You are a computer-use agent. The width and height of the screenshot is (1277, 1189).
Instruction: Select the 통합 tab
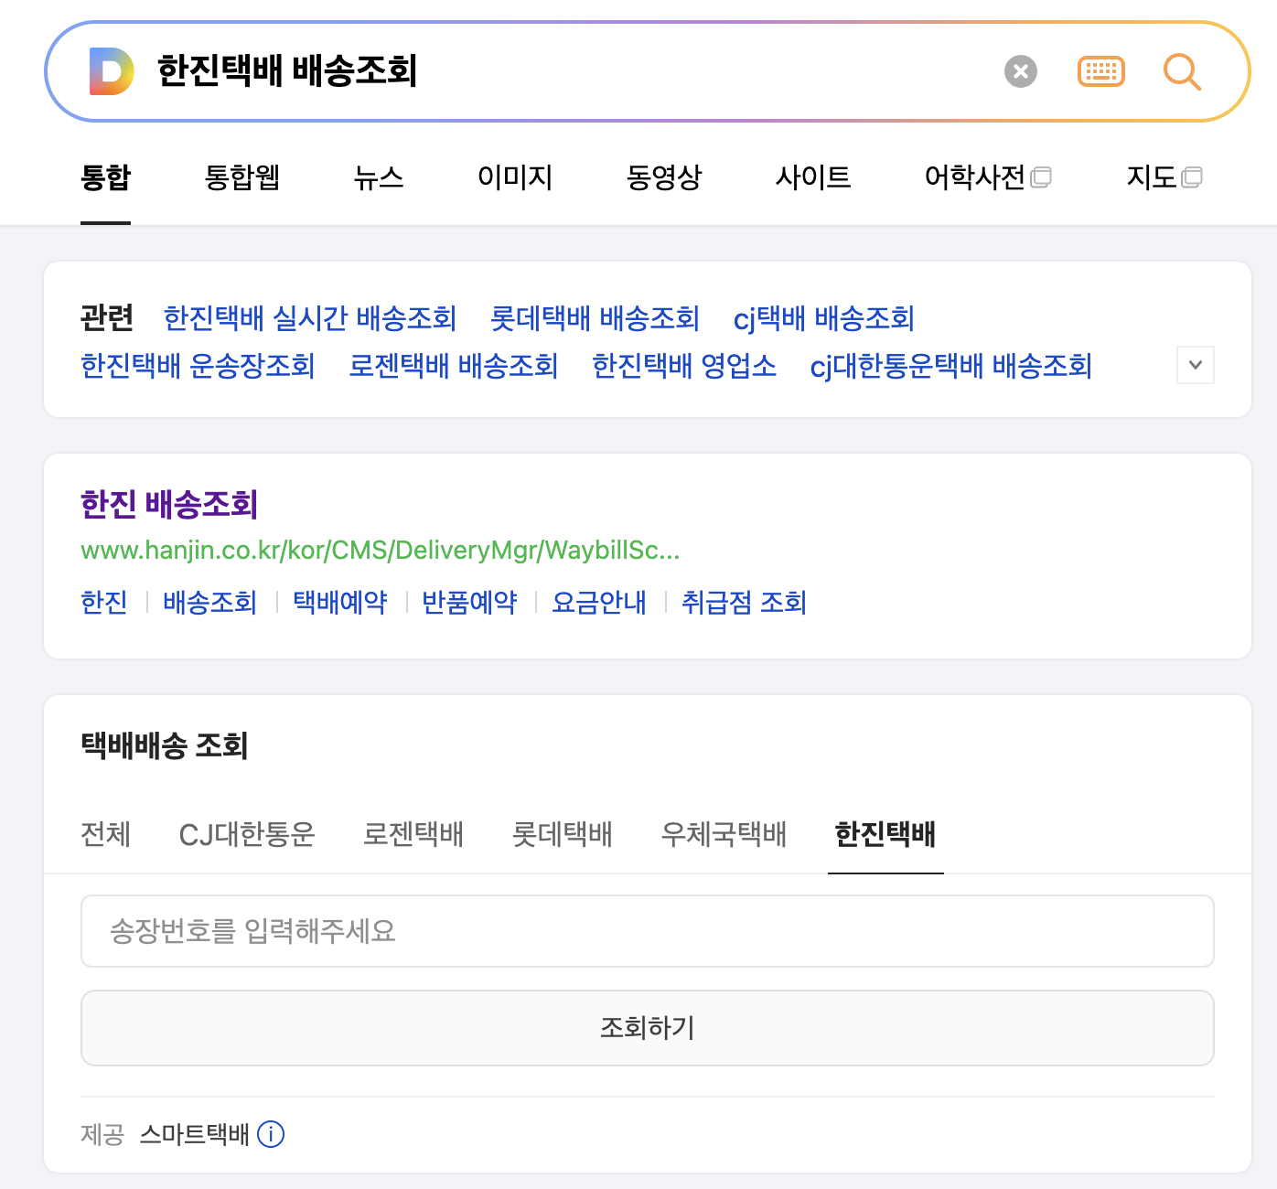tap(106, 177)
